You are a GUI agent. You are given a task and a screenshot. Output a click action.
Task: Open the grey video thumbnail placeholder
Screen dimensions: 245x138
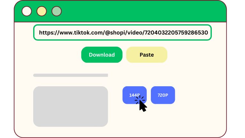coord(71,106)
